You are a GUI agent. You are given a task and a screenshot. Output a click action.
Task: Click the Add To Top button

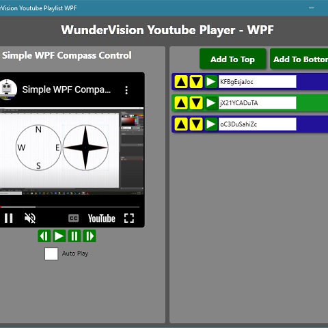(232, 59)
